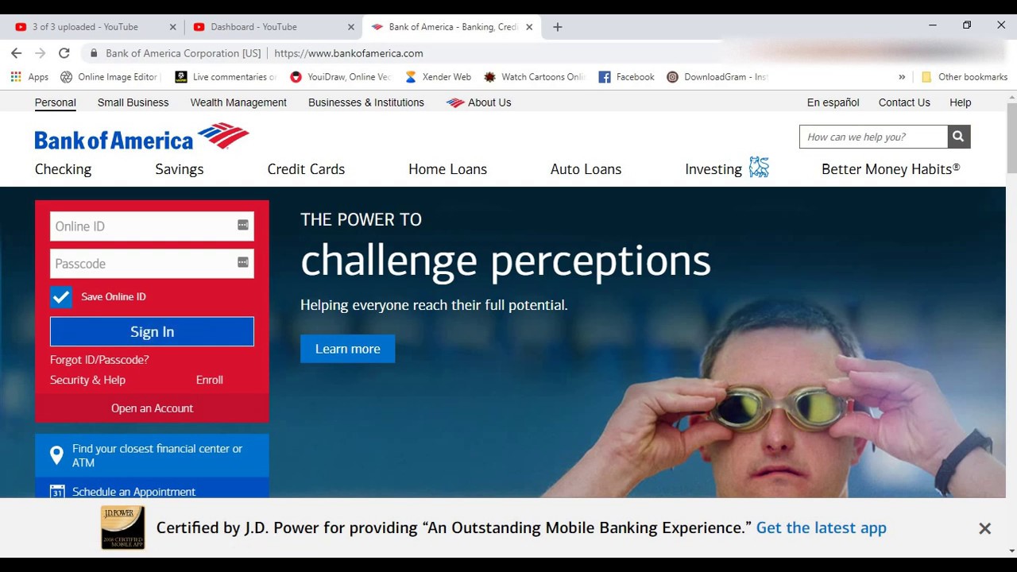
Task: Click the Enroll link
Action: [210, 380]
